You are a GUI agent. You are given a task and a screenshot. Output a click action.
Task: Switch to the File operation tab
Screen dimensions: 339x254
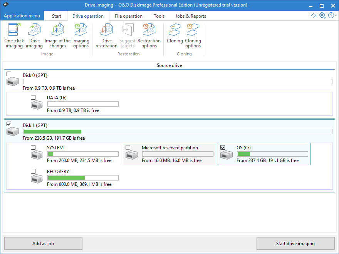pyautogui.click(x=128, y=16)
